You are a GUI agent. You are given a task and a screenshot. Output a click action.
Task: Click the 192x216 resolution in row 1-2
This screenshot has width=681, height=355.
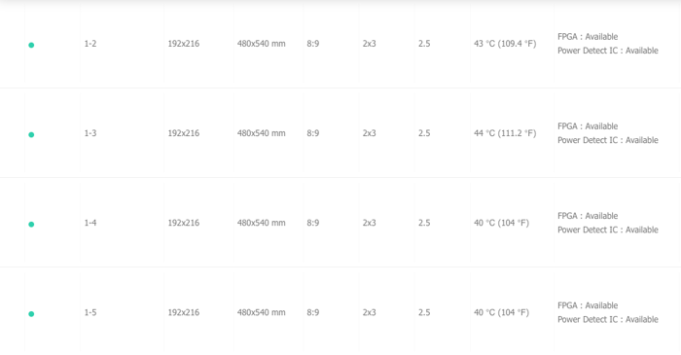(184, 44)
